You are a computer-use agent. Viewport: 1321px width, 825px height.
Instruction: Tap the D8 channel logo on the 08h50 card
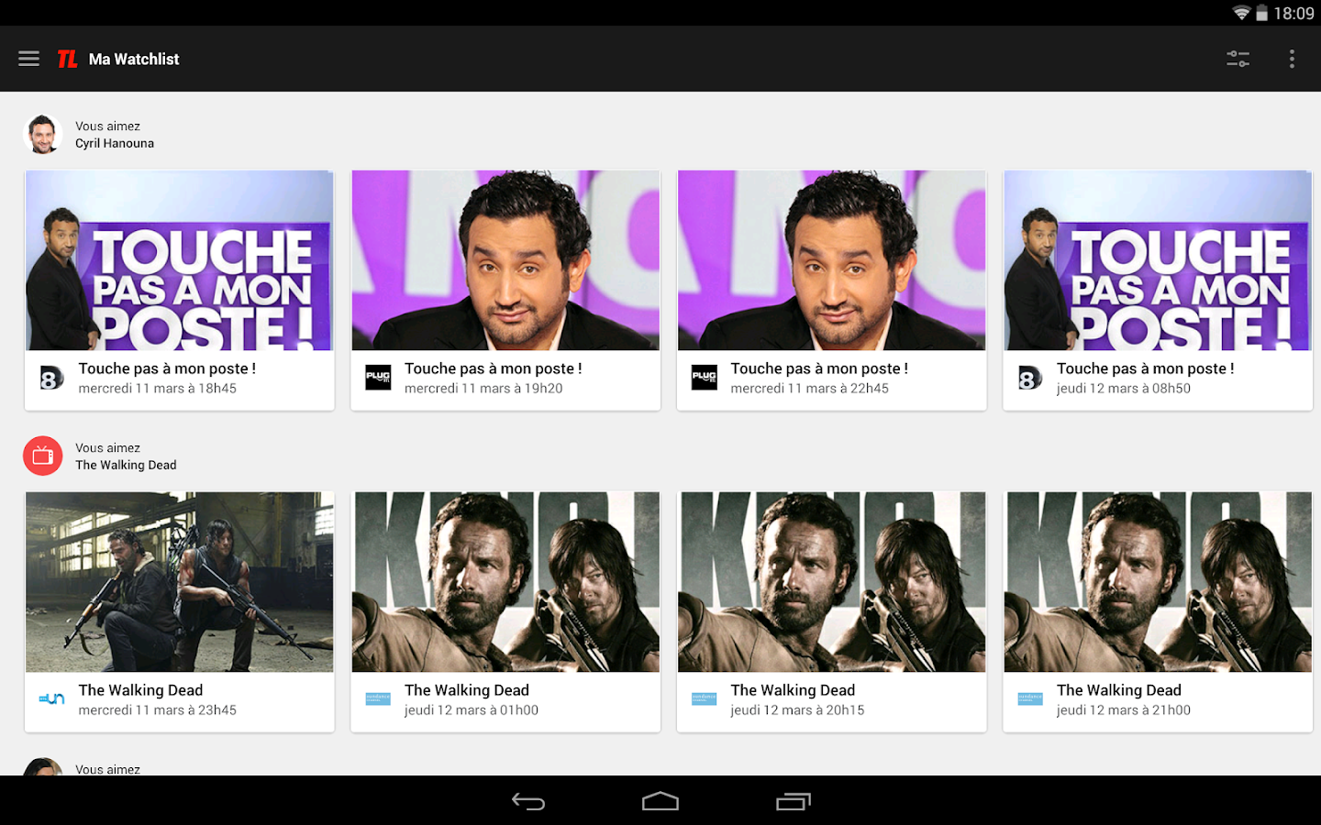1030,378
